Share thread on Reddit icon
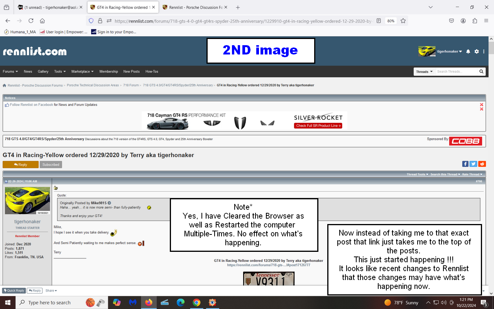Screen dimensions: 494x309 [x=482, y=164]
